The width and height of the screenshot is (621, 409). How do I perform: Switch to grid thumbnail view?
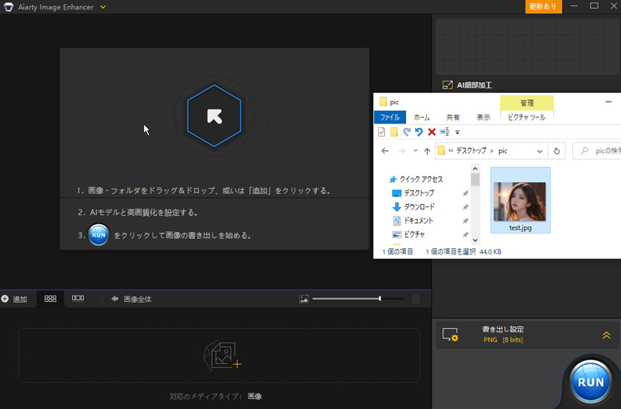tap(50, 299)
